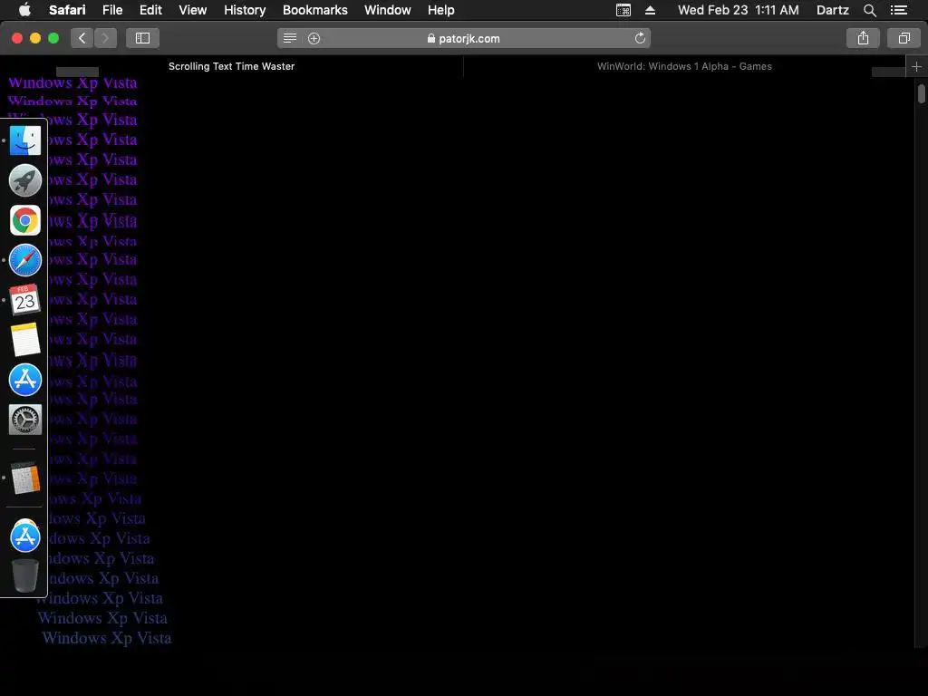
Task: Reload the patorjk.com page
Action: (640, 38)
